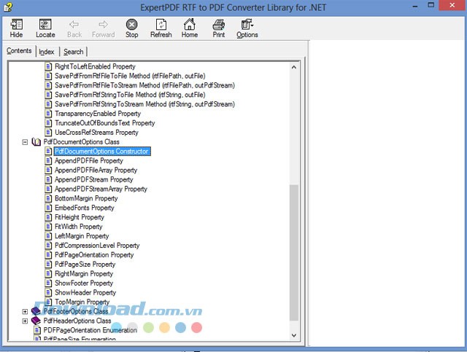This screenshot has height=352, width=467.
Task: Collapse the PdfDocumentOptions Class node
Action: [x=25, y=142]
